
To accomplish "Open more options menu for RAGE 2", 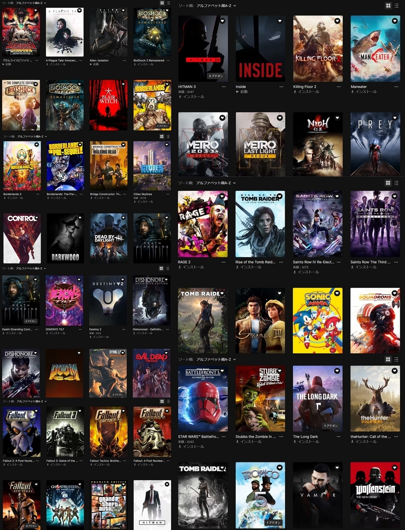I will pos(223,262).
